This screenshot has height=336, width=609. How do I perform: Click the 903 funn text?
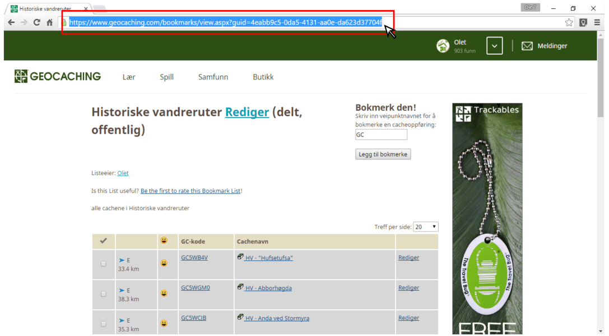pyautogui.click(x=464, y=51)
